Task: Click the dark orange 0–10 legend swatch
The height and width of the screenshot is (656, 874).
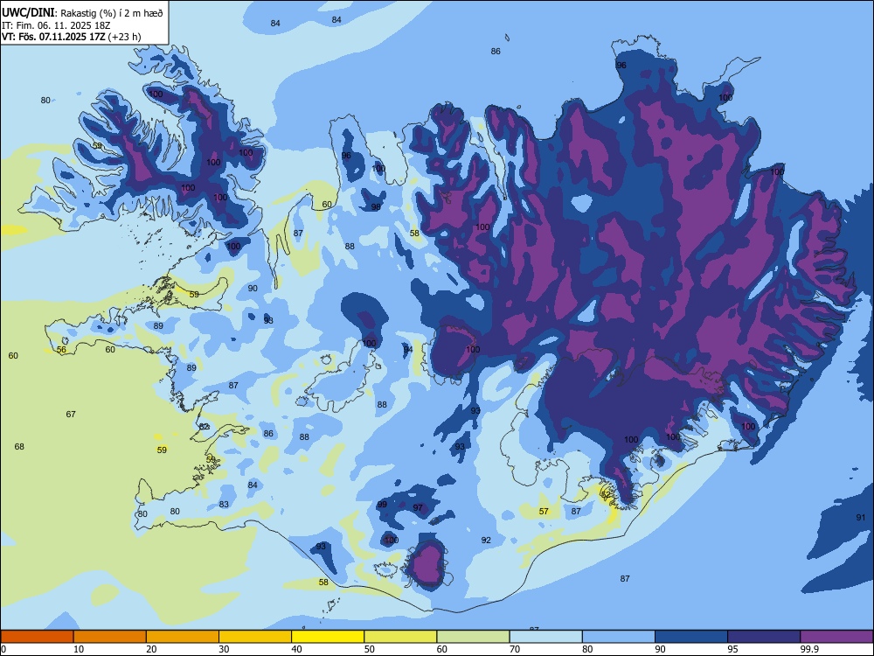Action: coord(37,637)
